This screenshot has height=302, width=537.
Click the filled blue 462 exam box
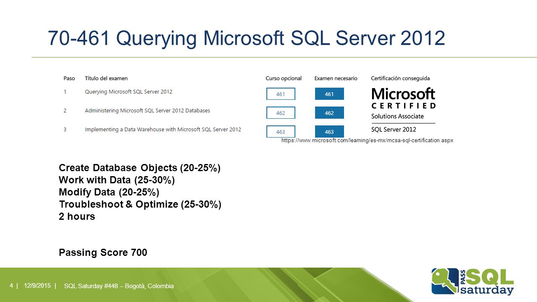pyautogui.click(x=329, y=113)
